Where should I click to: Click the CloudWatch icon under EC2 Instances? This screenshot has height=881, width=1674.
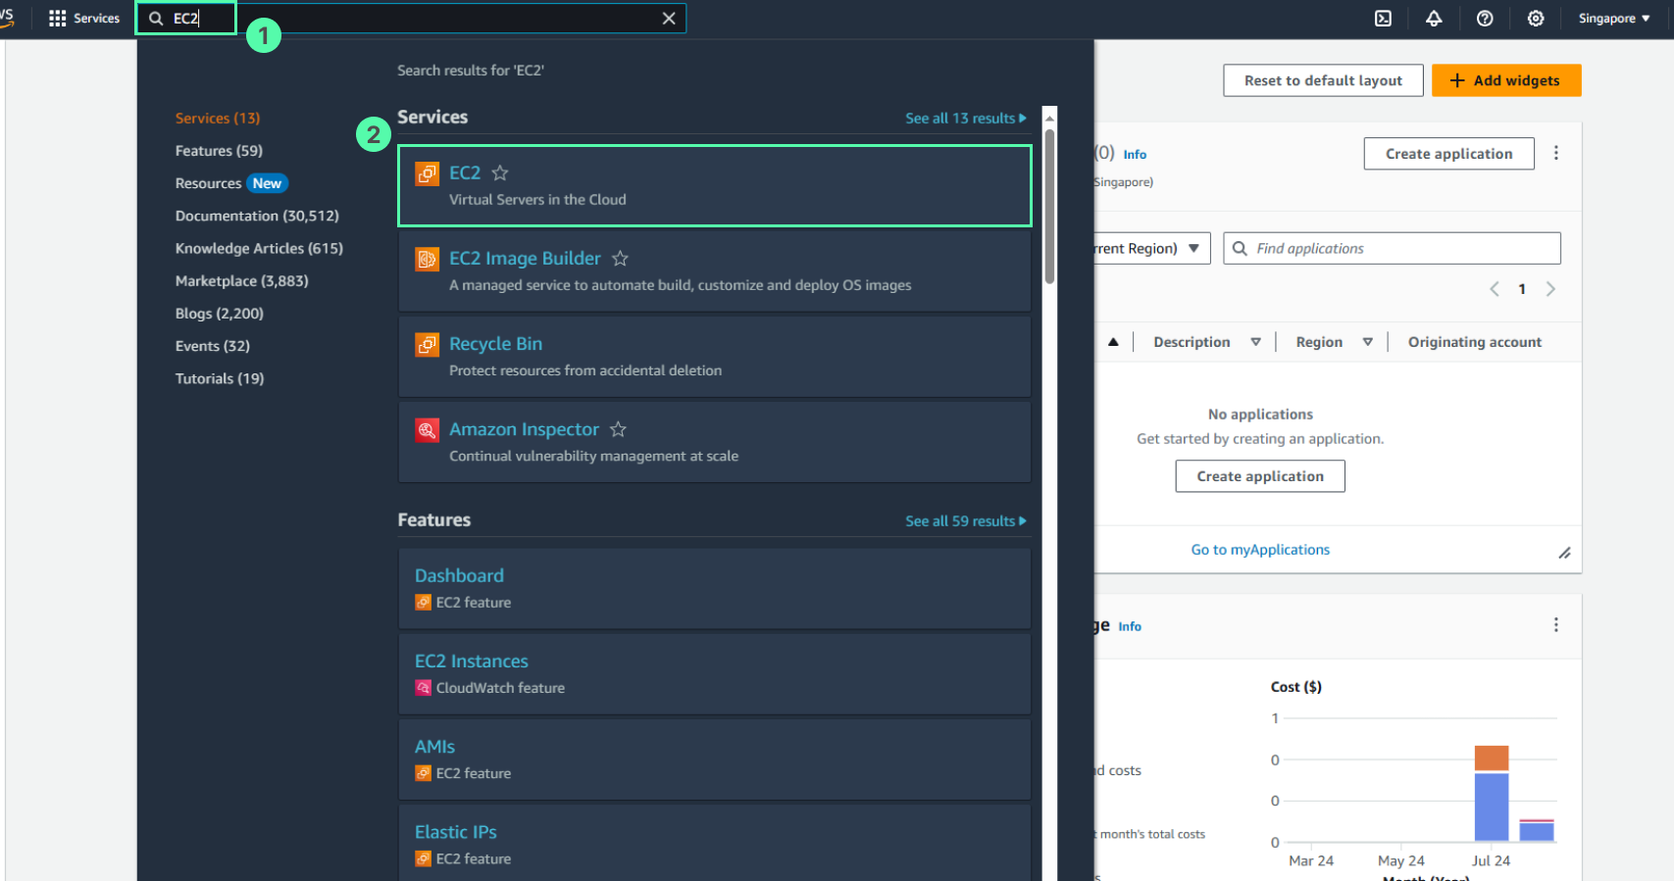tap(423, 688)
